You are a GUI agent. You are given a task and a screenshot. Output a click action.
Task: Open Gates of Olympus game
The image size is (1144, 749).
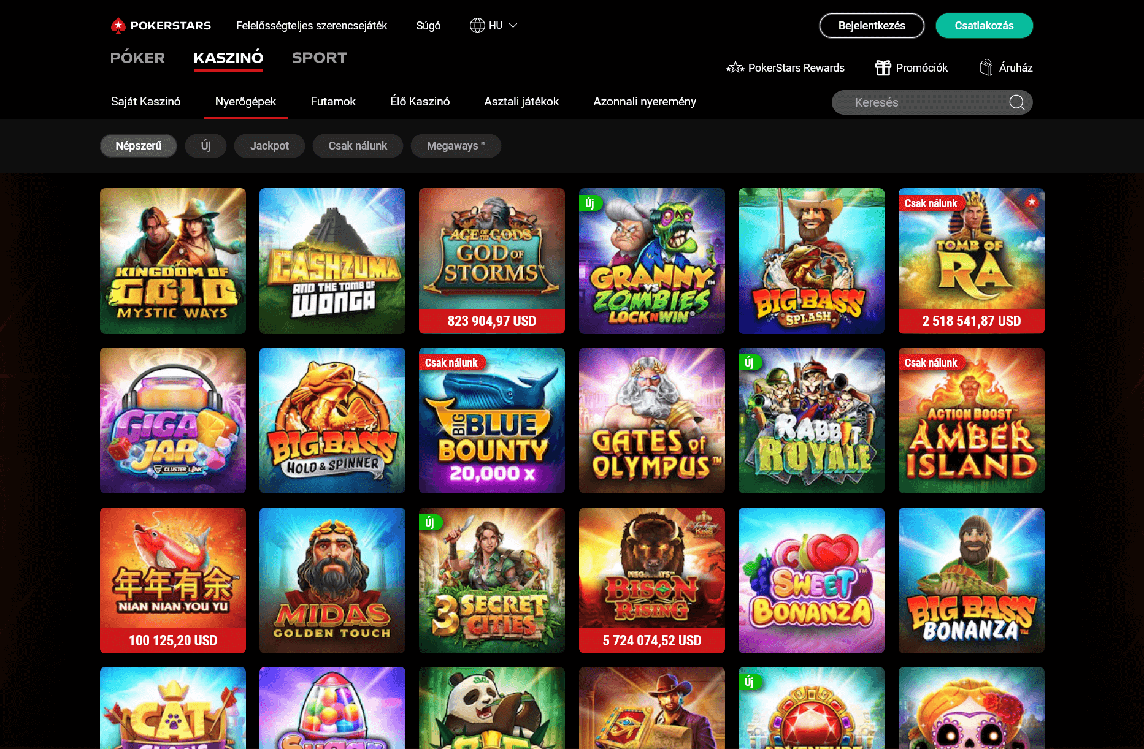point(652,420)
